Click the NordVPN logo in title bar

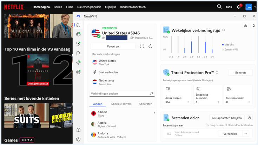pos(78,16)
